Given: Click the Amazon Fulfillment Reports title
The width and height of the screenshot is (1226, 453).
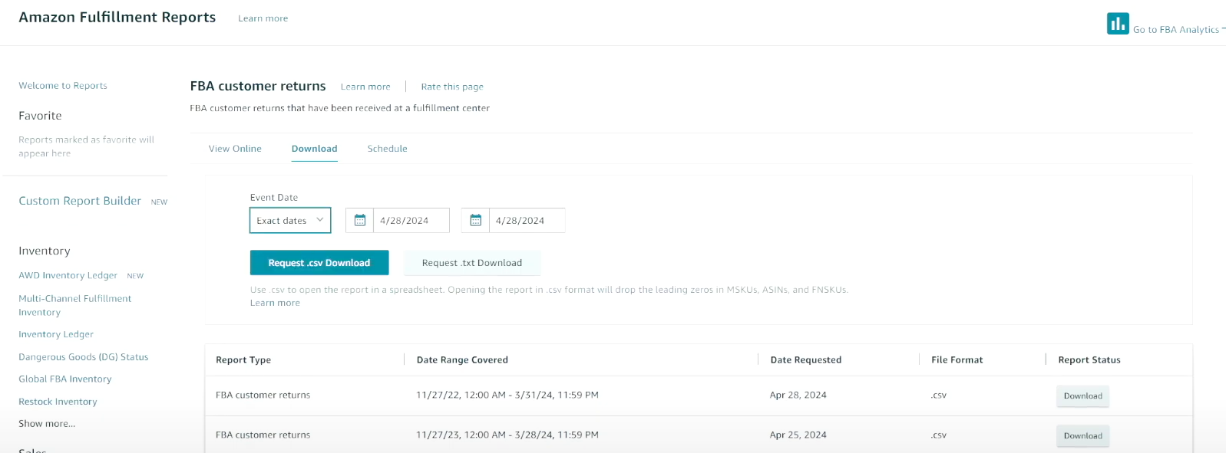Looking at the screenshot, I should pos(117,17).
